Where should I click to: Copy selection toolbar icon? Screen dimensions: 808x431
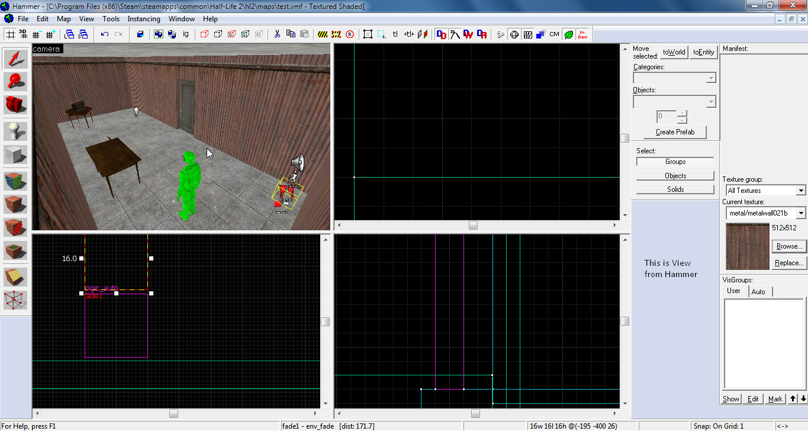291,34
